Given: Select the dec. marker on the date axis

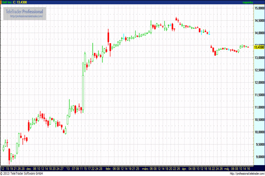Looking at the screenshot, I should pyautogui.click(x=29, y=169).
